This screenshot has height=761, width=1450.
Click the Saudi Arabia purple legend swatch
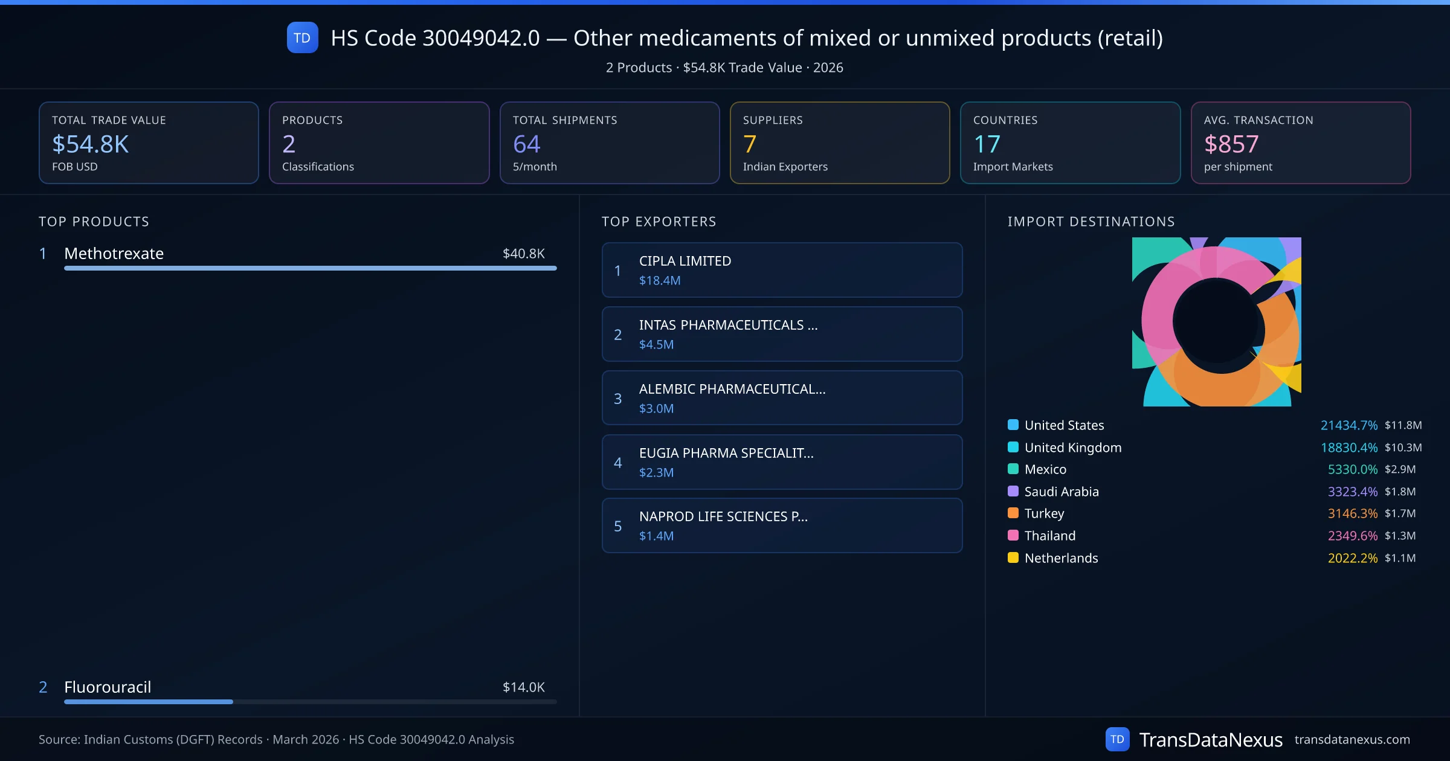point(1013,491)
